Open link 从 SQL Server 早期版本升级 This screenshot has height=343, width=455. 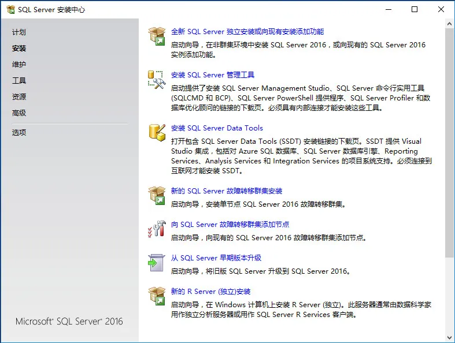[216, 258]
